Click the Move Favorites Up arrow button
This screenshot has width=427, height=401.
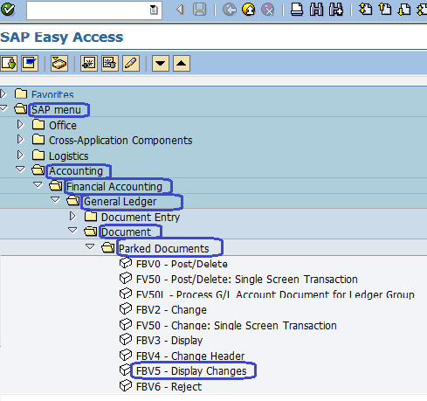(x=182, y=63)
